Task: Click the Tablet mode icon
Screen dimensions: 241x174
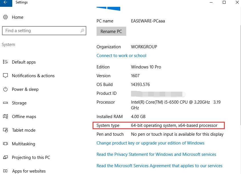Action: 5,130
